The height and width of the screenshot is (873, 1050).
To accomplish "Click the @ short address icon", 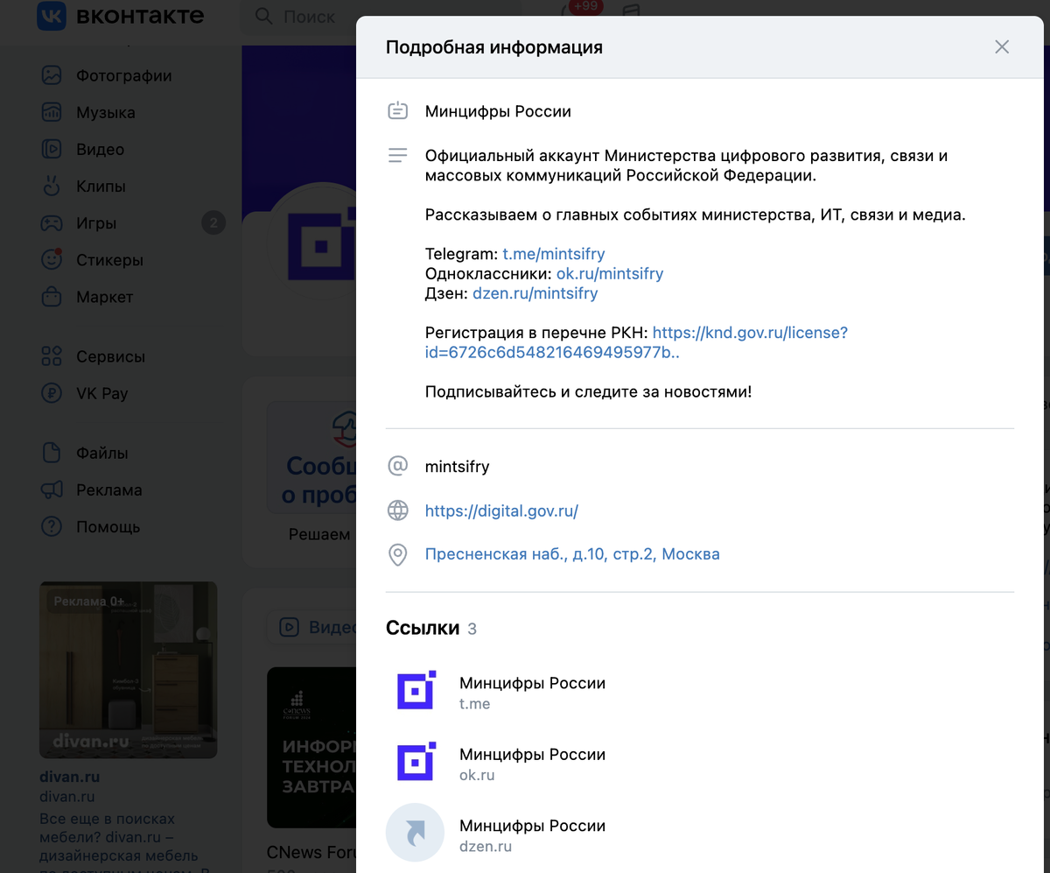I will [x=398, y=466].
